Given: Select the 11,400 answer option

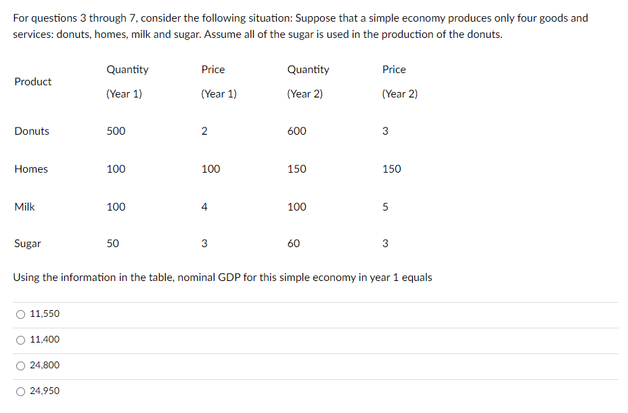Looking at the screenshot, I should [20, 340].
